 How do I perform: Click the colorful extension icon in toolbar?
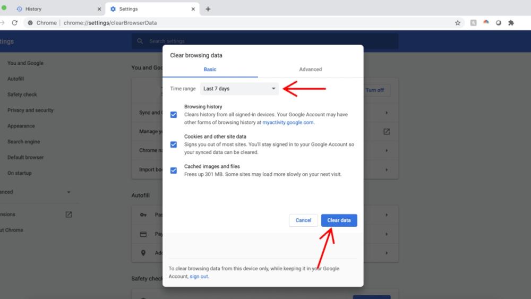coord(486,23)
